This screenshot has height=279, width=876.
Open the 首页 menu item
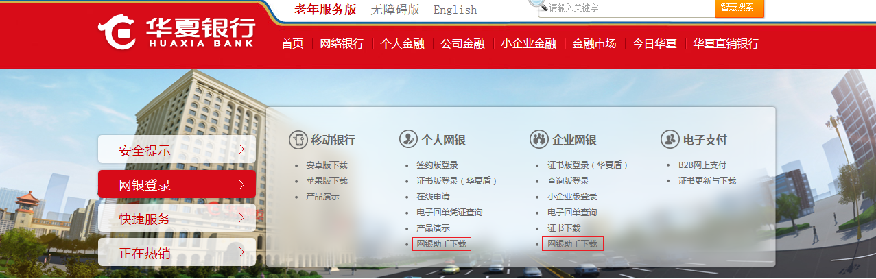point(292,43)
